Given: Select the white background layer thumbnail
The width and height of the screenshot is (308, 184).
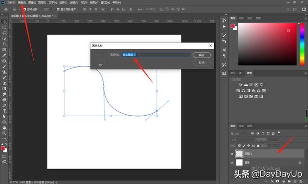Looking at the screenshot, I should [x=239, y=163].
